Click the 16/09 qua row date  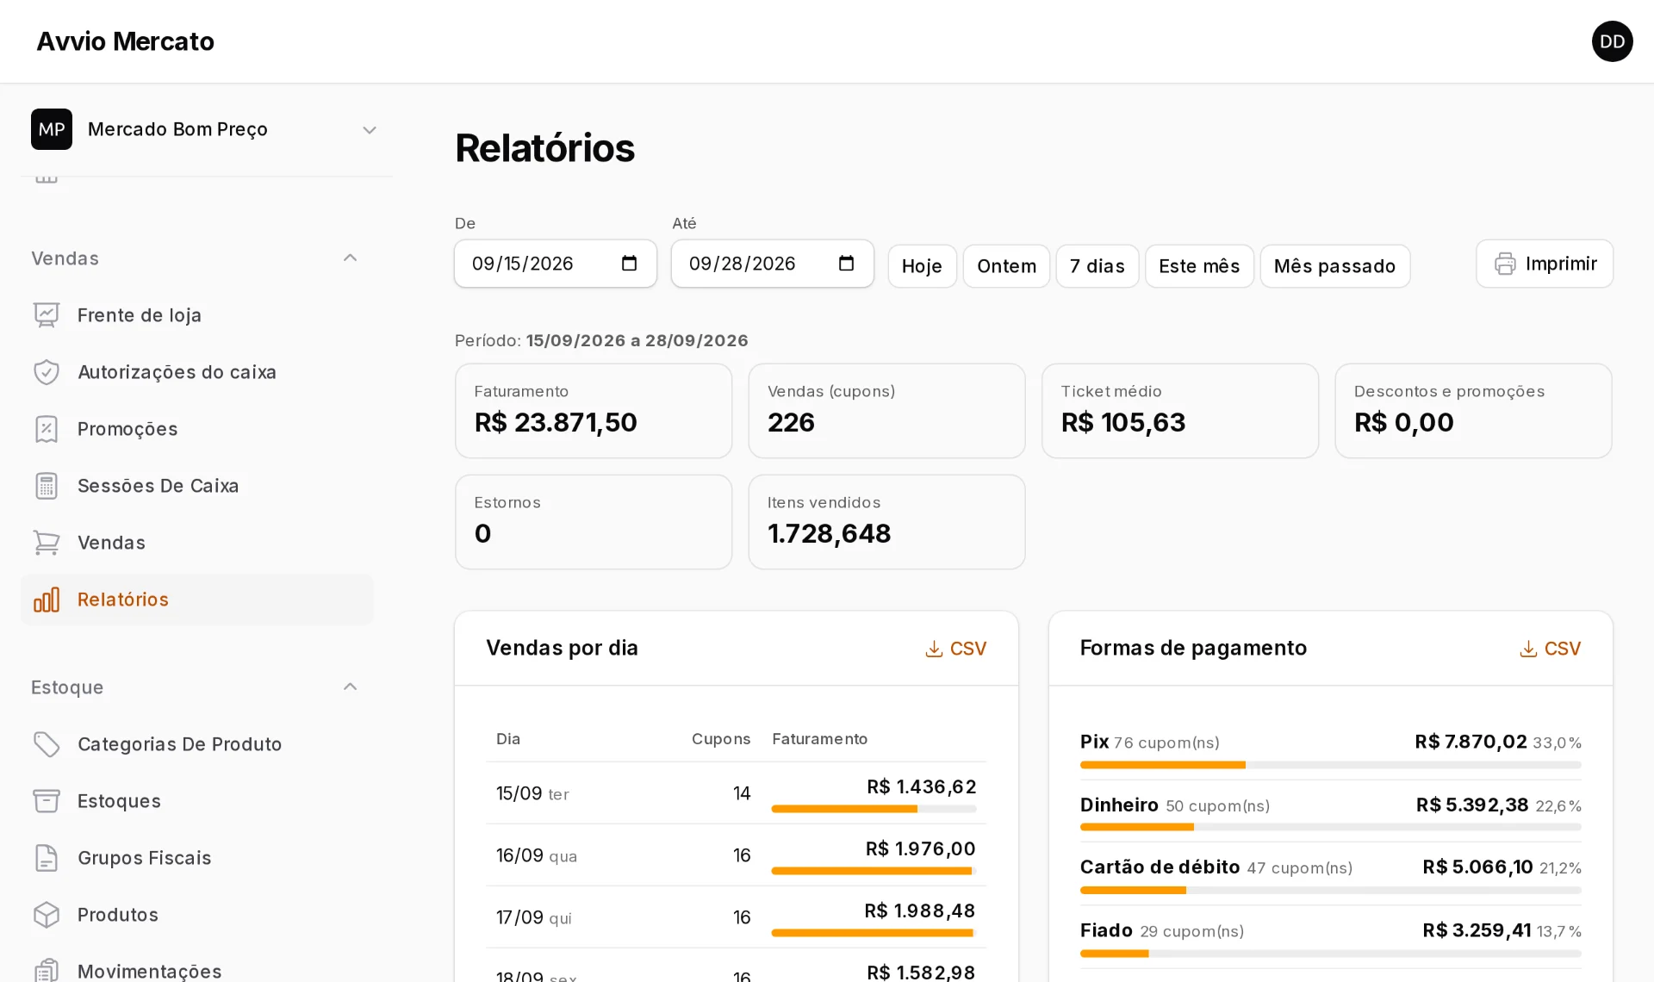tap(537, 855)
